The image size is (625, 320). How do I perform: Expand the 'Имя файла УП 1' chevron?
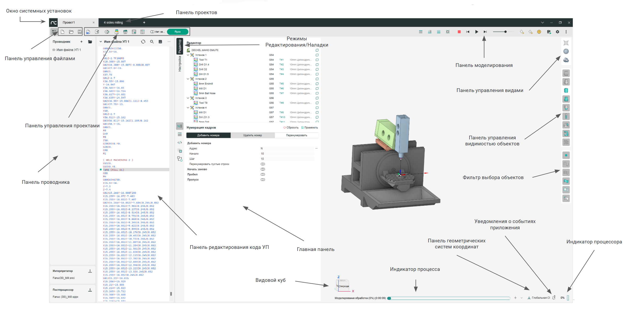click(x=101, y=42)
